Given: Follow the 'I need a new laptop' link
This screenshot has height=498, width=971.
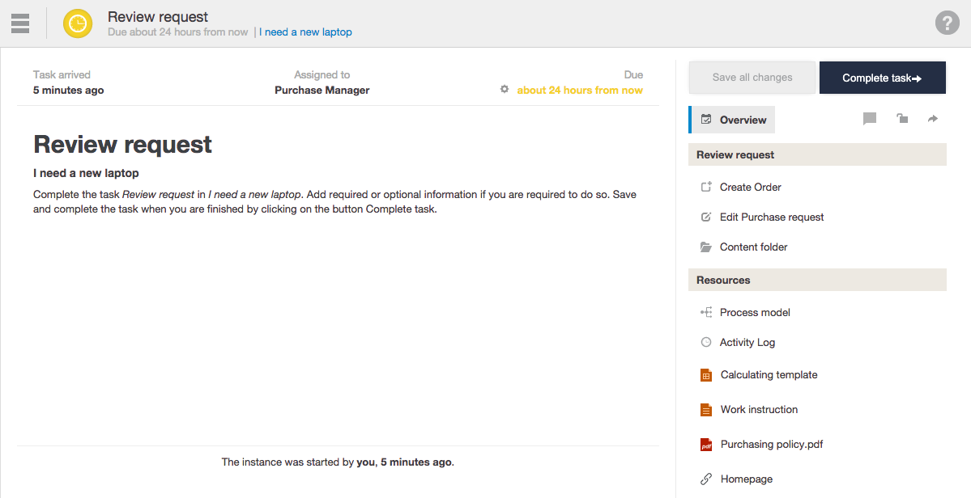Looking at the screenshot, I should [x=305, y=32].
